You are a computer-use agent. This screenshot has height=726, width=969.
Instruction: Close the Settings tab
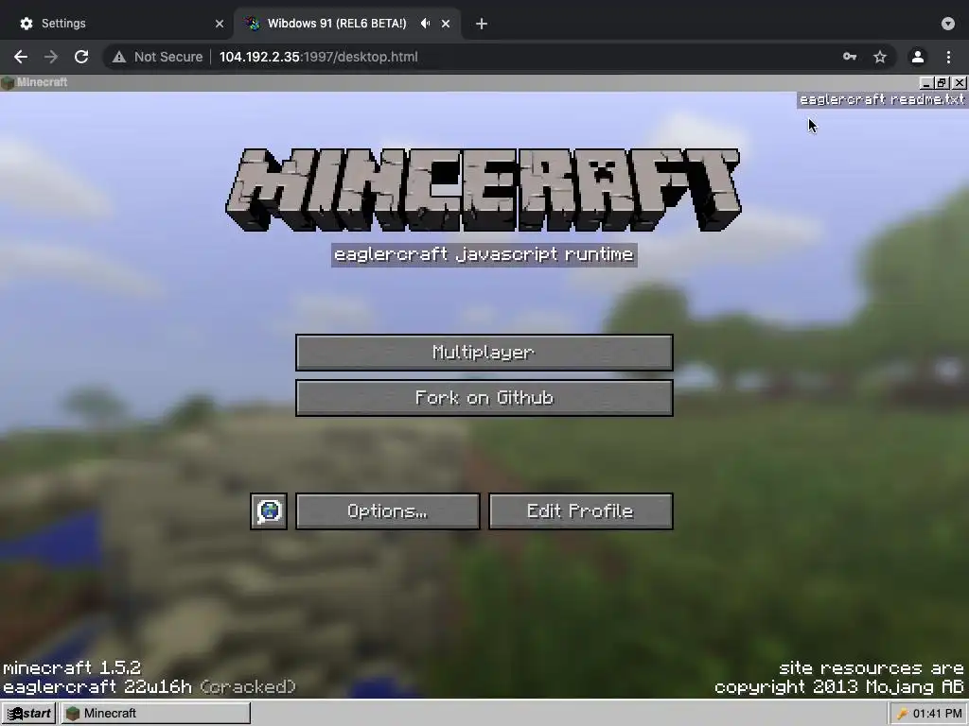[220, 24]
